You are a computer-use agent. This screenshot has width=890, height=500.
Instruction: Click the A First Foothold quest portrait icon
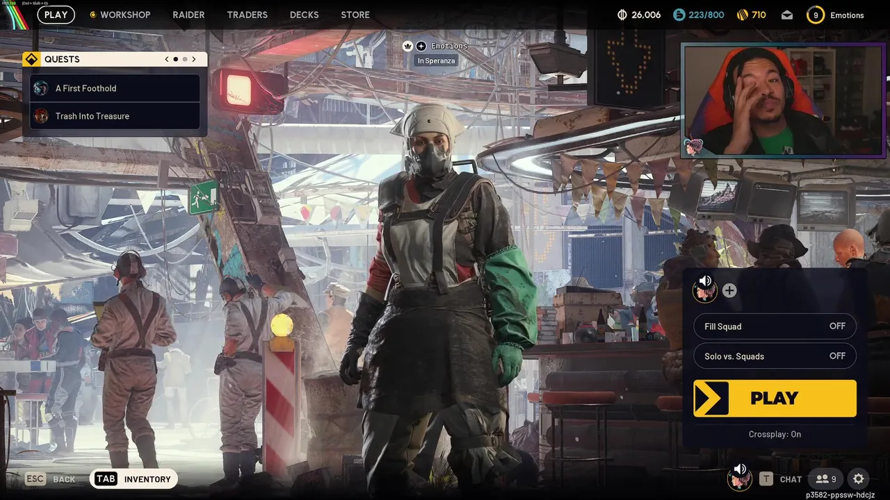click(41, 88)
